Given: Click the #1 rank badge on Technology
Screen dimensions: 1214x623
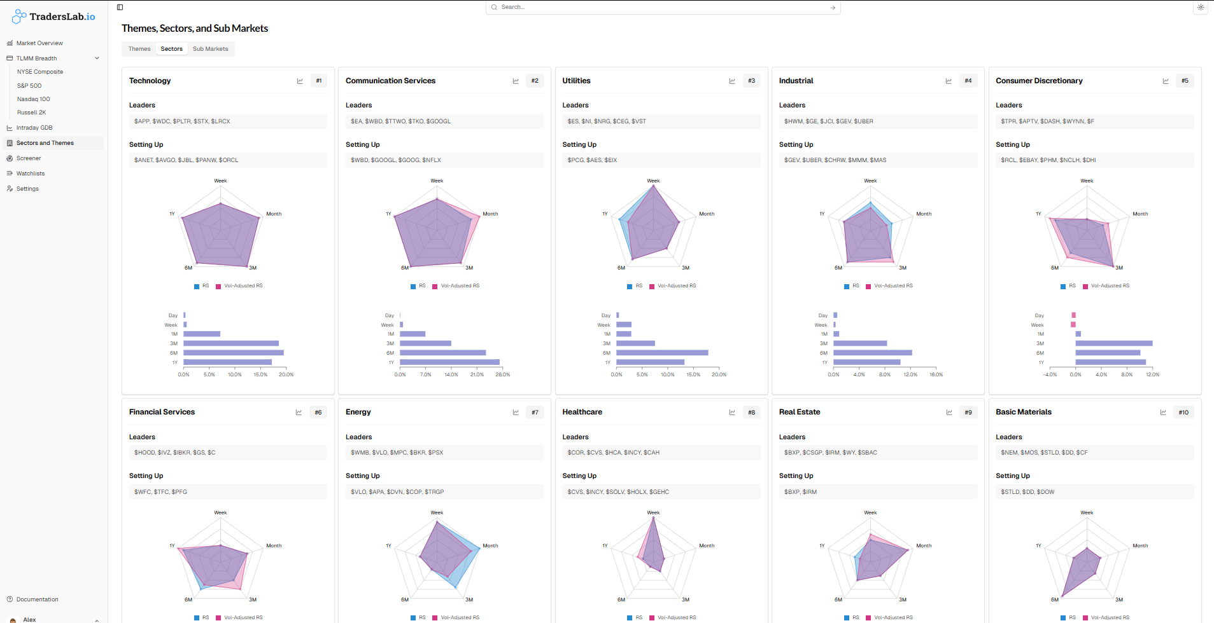Looking at the screenshot, I should tap(319, 81).
